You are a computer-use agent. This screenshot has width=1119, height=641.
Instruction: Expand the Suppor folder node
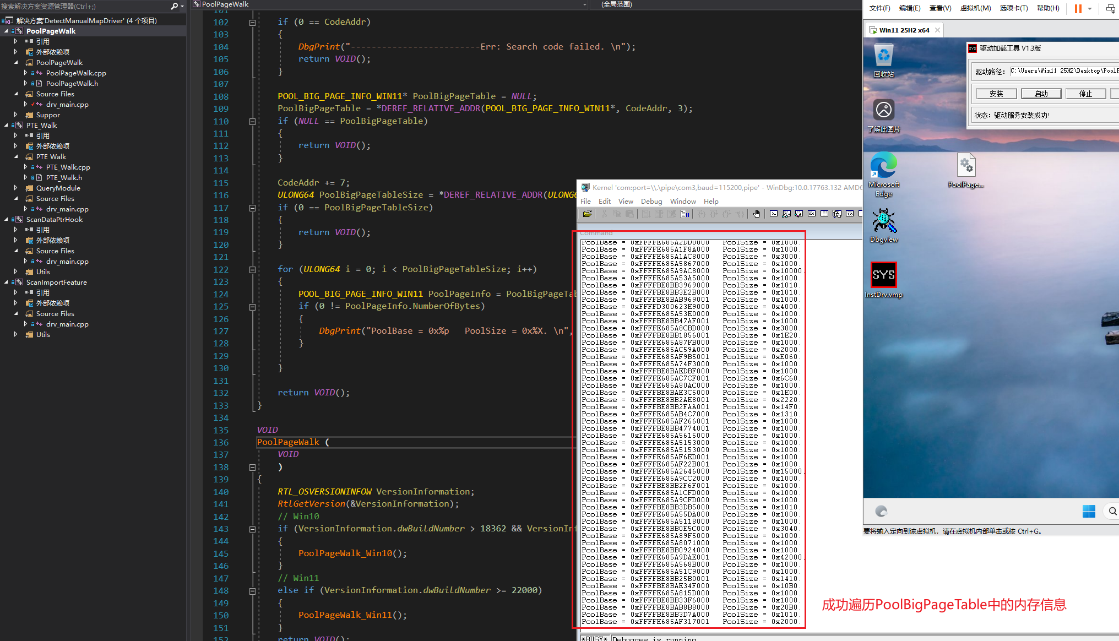[x=16, y=115]
